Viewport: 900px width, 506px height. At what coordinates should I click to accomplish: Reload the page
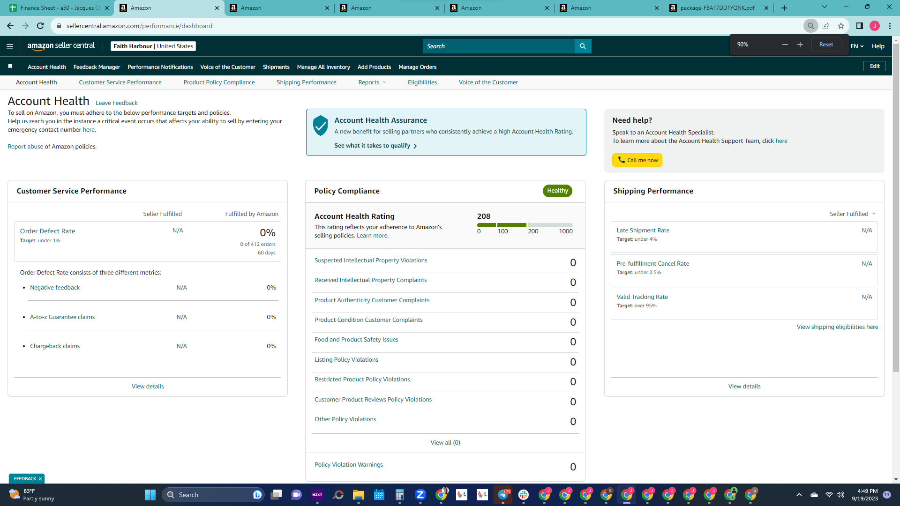pos(40,26)
